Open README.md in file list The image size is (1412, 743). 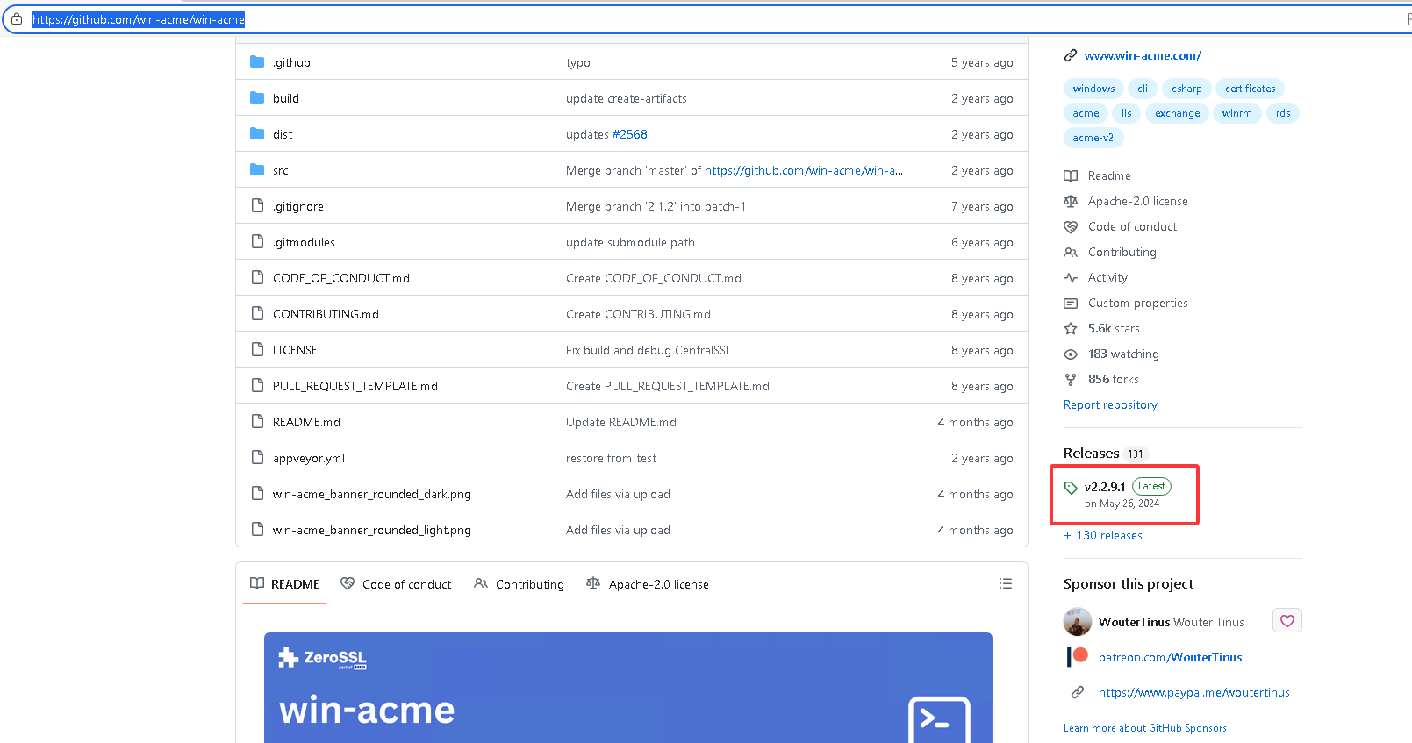[x=306, y=422]
